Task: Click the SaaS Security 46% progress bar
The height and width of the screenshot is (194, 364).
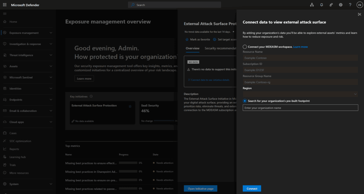Action: point(164,121)
